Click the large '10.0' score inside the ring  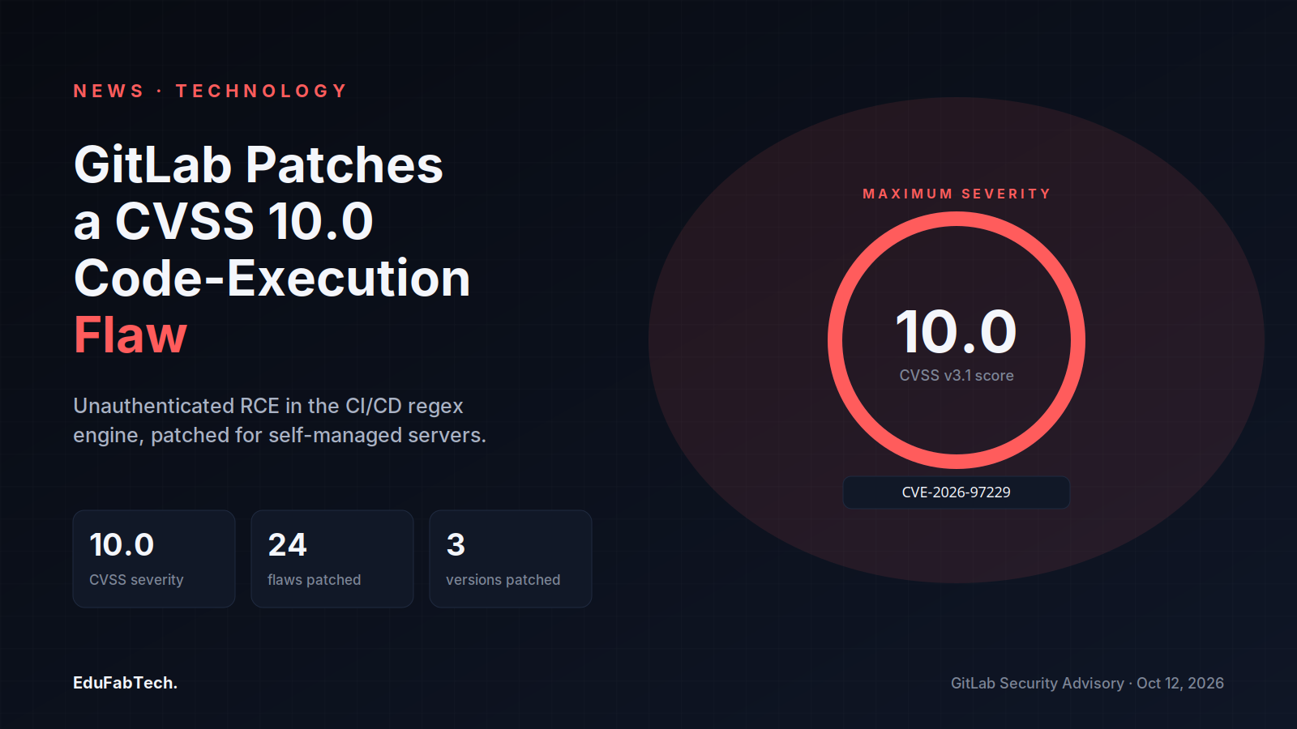957,332
